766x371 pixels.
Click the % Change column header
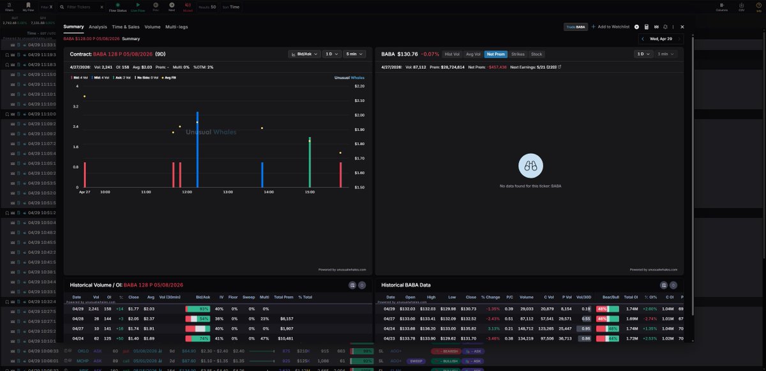point(490,297)
